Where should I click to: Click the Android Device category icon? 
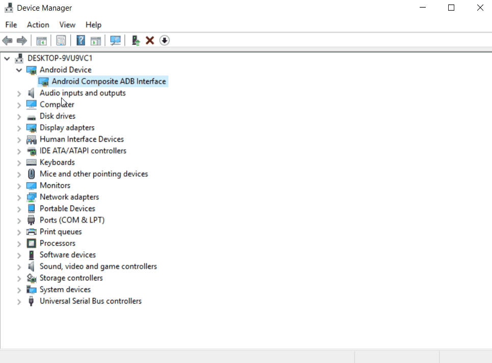pyautogui.click(x=32, y=70)
